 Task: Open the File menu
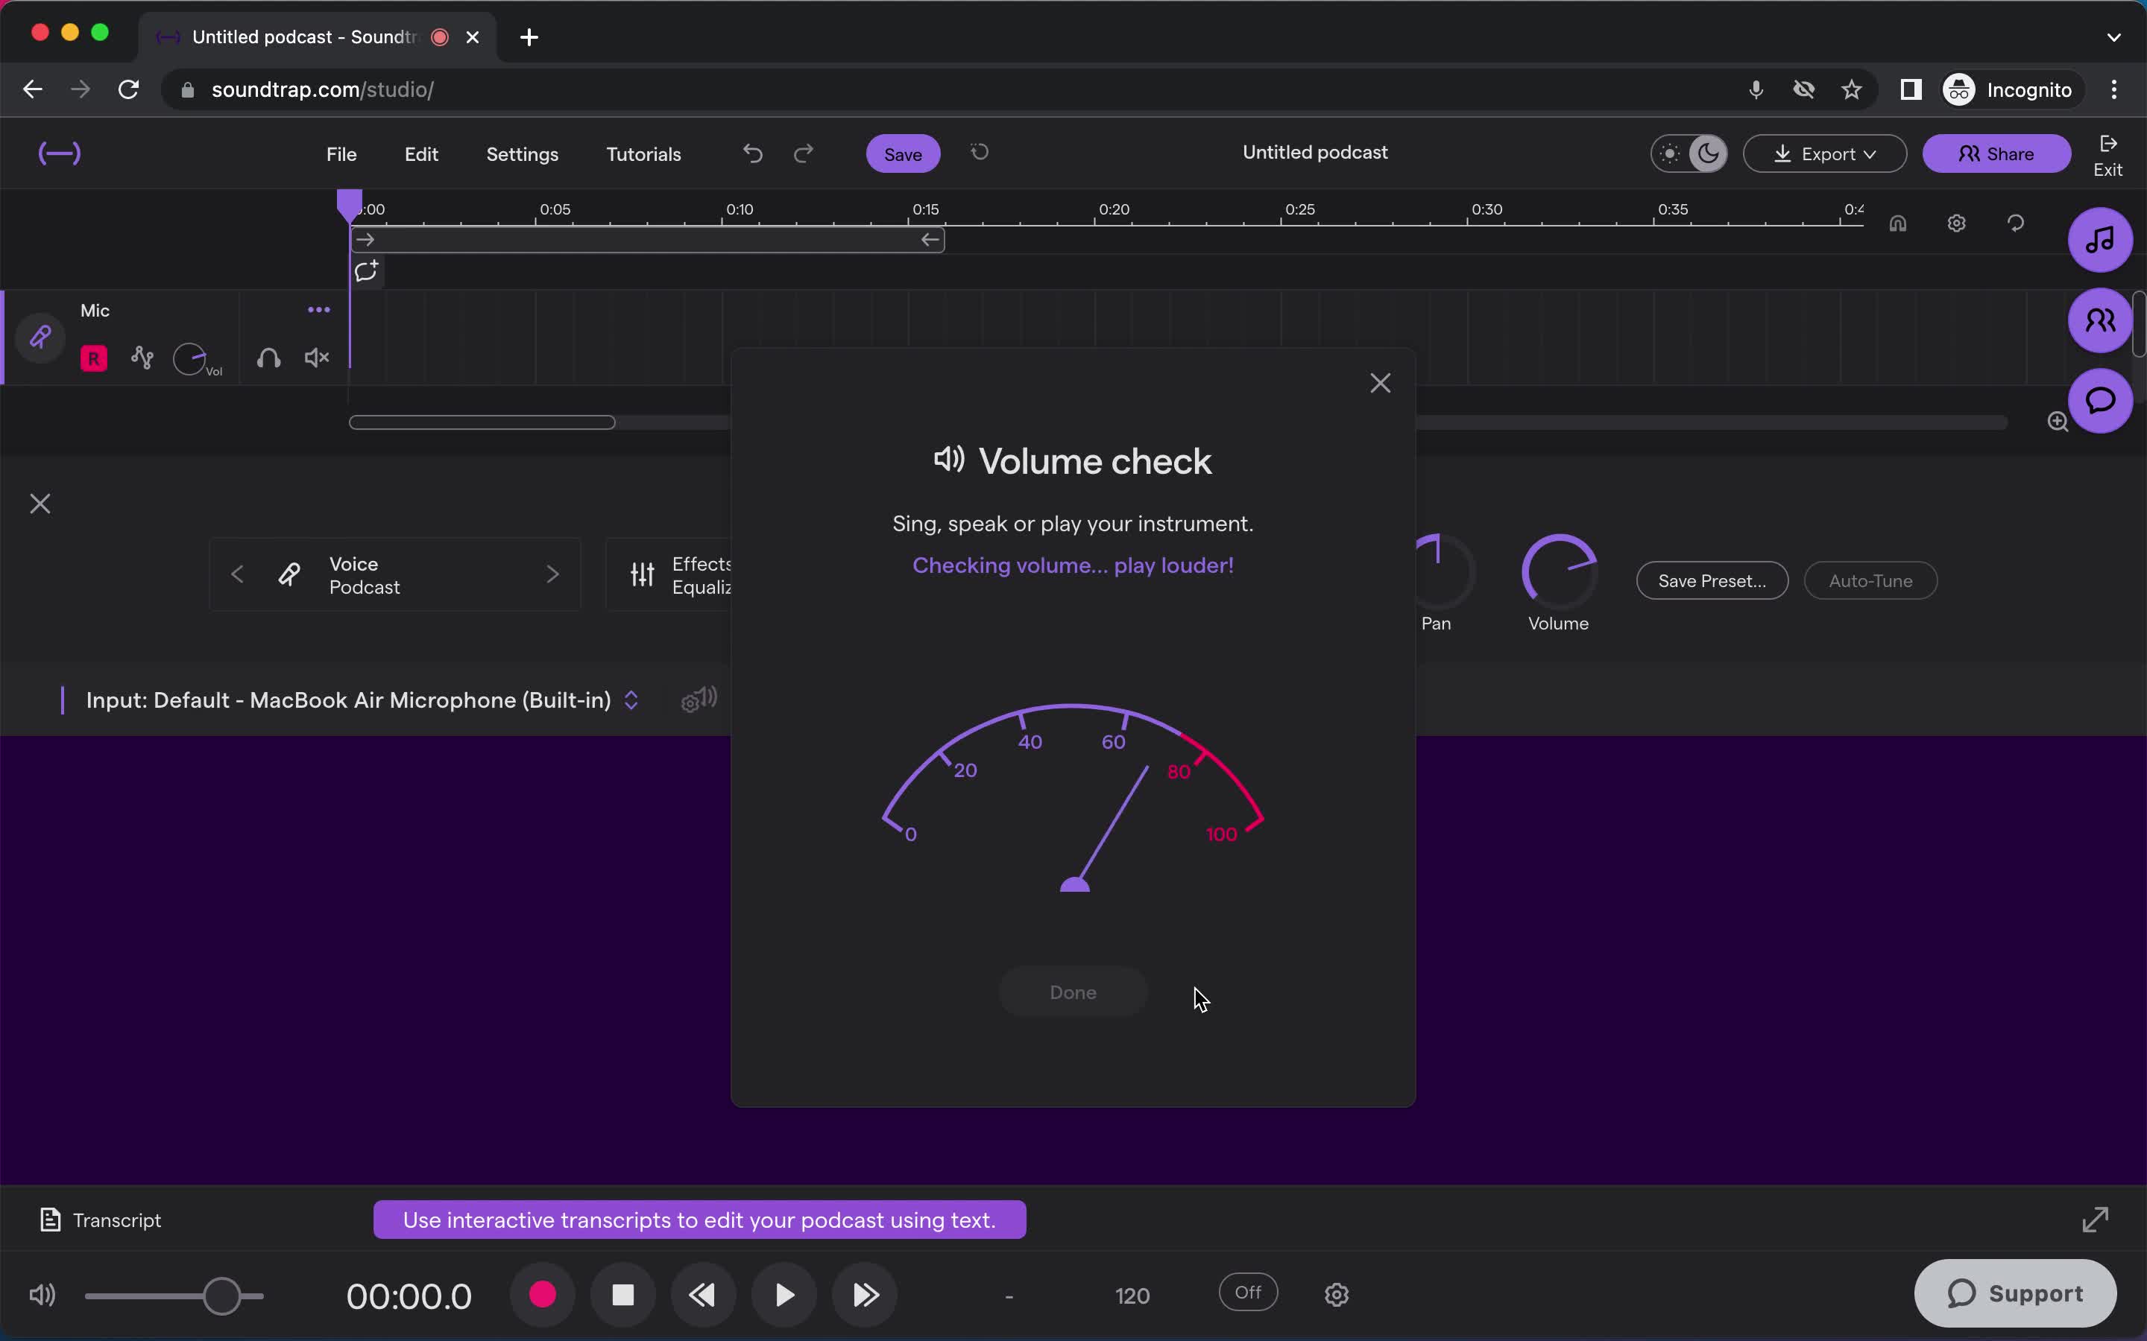341,154
